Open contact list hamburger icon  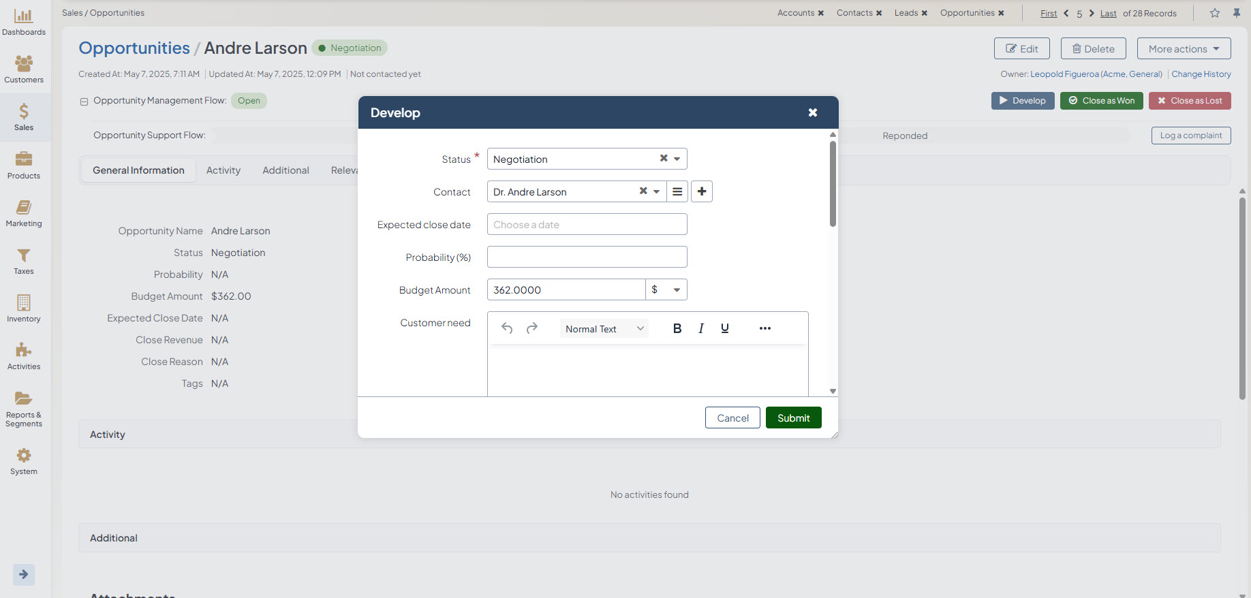(x=677, y=191)
